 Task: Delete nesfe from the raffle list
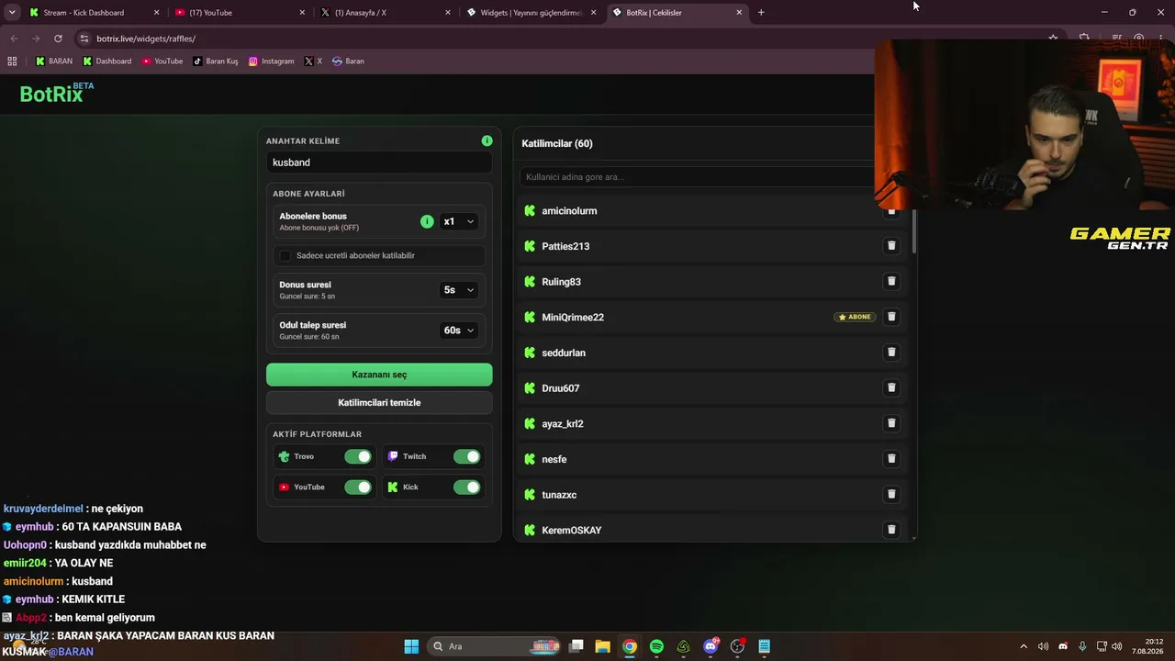coord(890,459)
